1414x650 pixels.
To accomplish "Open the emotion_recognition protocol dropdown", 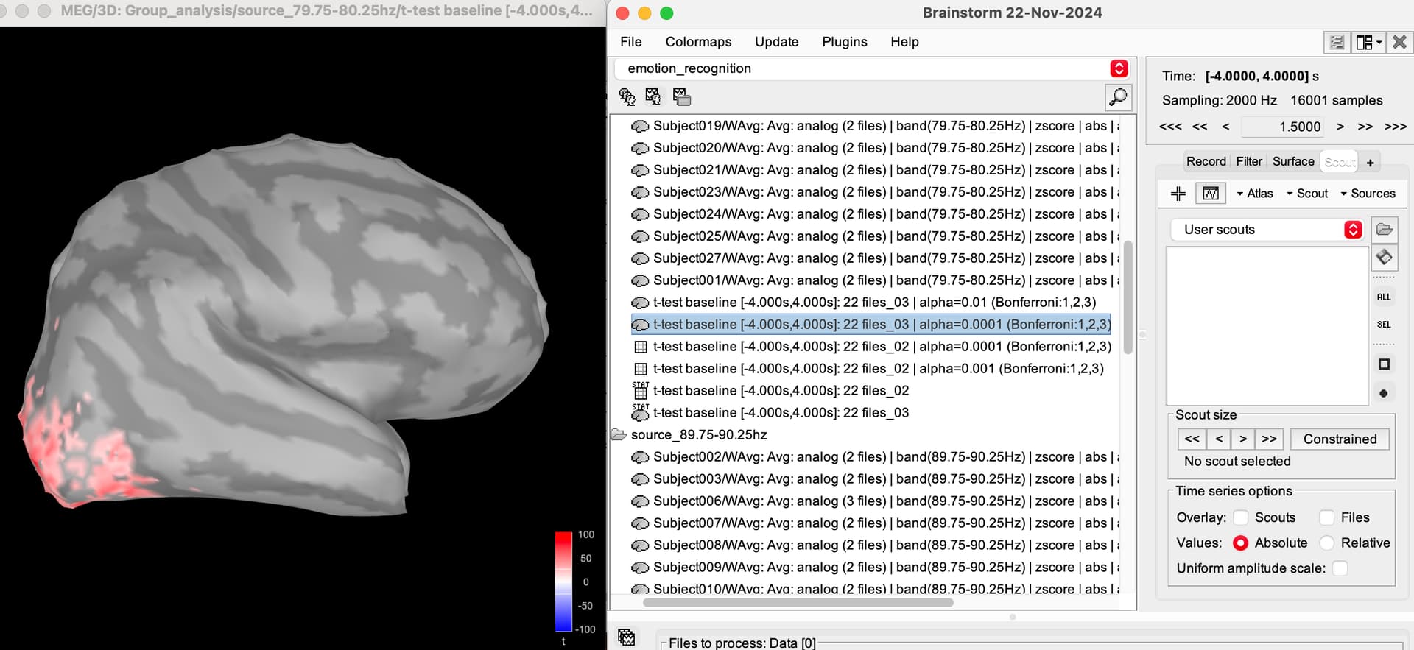I will tap(1119, 68).
